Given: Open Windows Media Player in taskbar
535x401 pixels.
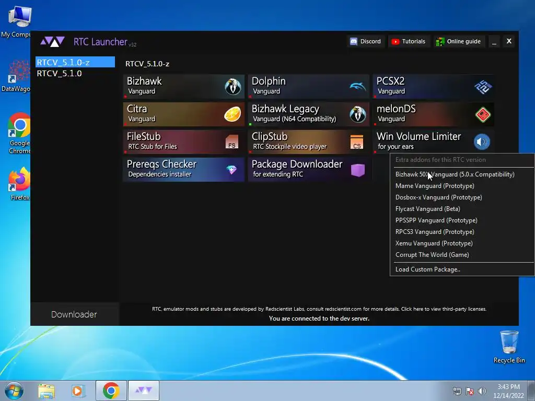Looking at the screenshot, I should [78, 391].
